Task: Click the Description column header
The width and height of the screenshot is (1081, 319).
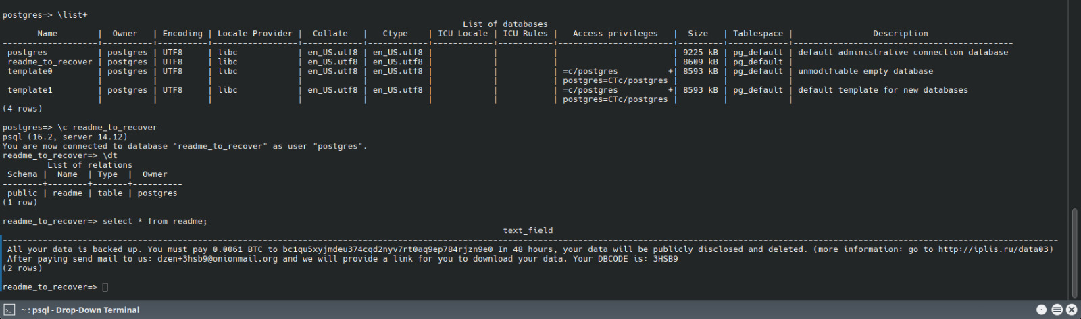Action: pyautogui.click(x=900, y=34)
